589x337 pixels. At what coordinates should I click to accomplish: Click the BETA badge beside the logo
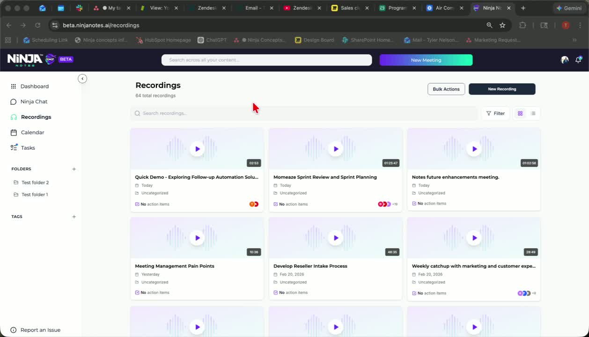[x=66, y=59]
